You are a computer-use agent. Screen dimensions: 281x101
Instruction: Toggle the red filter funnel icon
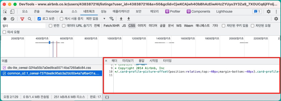[x=22, y=19]
